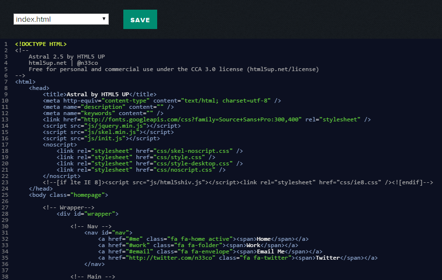Click line number 26 in the gutter

pos(5,201)
